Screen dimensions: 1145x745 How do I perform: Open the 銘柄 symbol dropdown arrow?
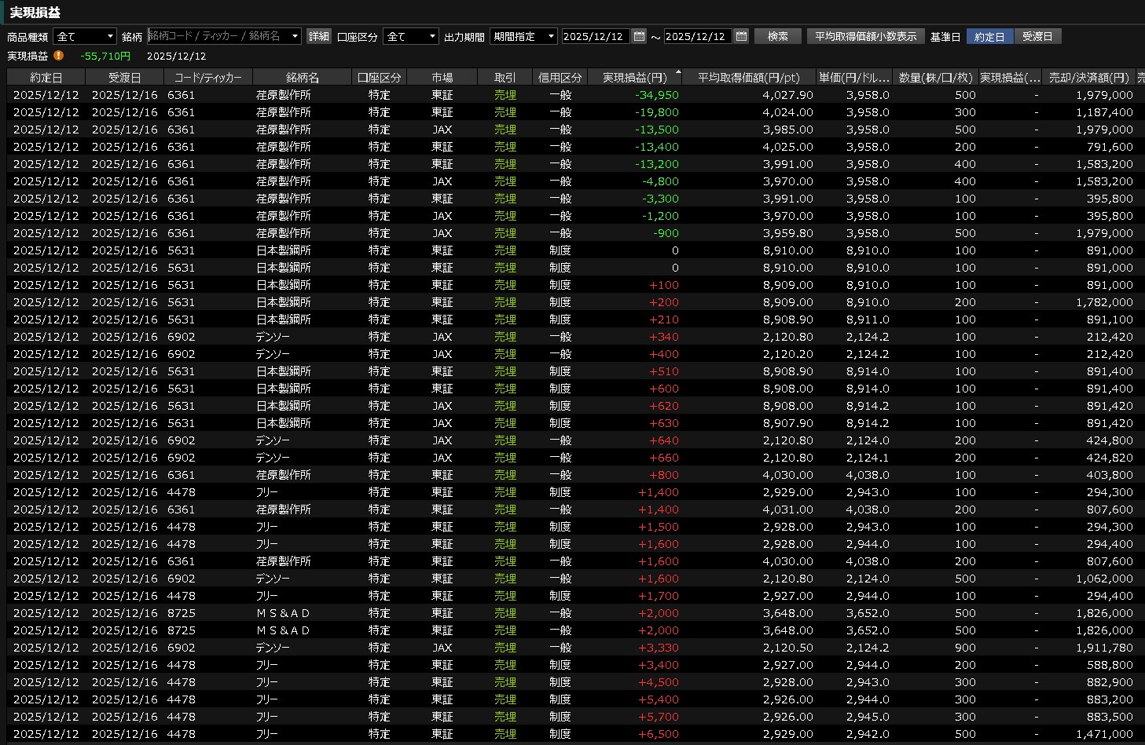click(x=295, y=37)
